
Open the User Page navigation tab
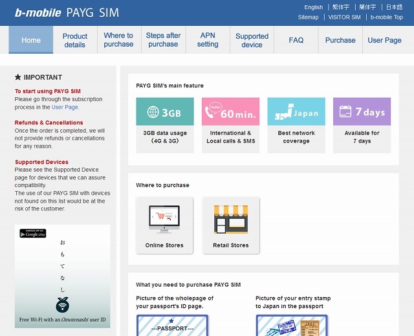click(x=384, y=40)
